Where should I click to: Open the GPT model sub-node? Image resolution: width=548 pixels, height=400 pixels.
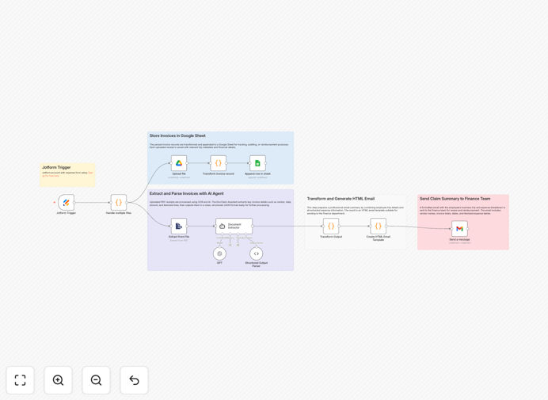point(219,253)
